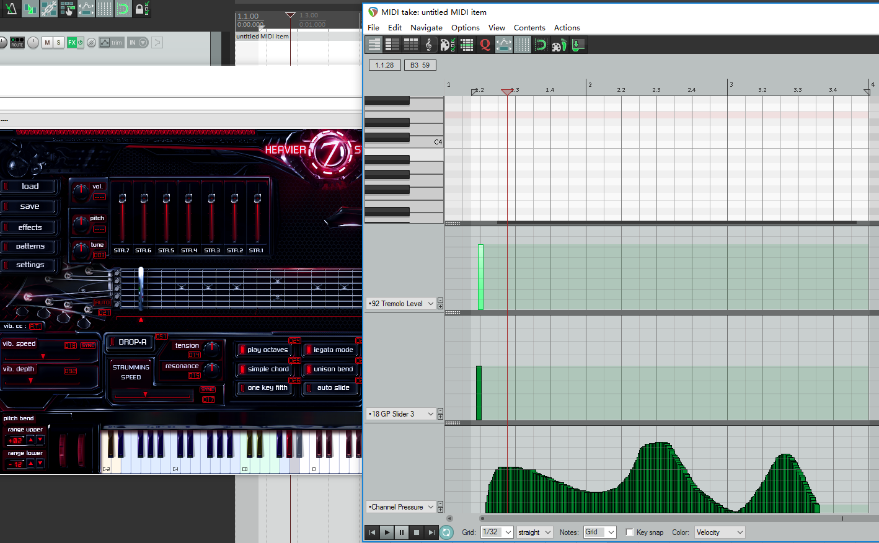Viewport: 879px width, 543px height.
Task: Click Play button in MIDI editor transport
Action: coord(387,532)
